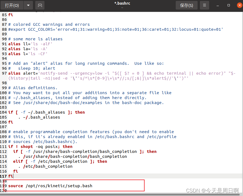Click line "if ! shopt -oq posix; then"
The width and height of the screenshot is (243, 196).
40,147
